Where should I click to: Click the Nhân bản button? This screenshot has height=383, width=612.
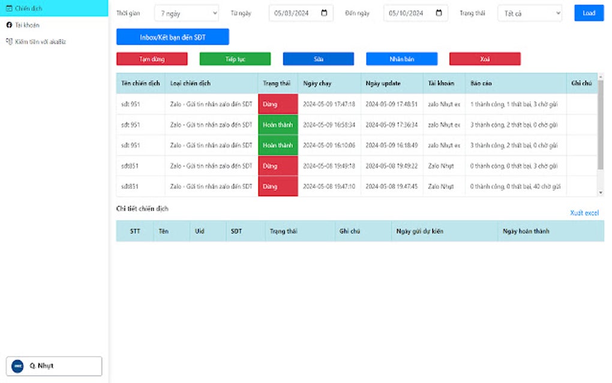point(401,59)
